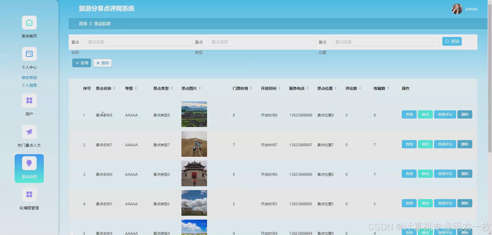Click the admin avatar picture
This screenshot has width=492, height=235.
tap(457, 9)
